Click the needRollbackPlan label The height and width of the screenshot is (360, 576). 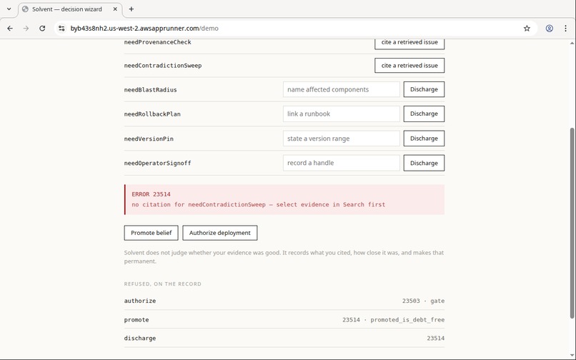(x=152, y=114)
